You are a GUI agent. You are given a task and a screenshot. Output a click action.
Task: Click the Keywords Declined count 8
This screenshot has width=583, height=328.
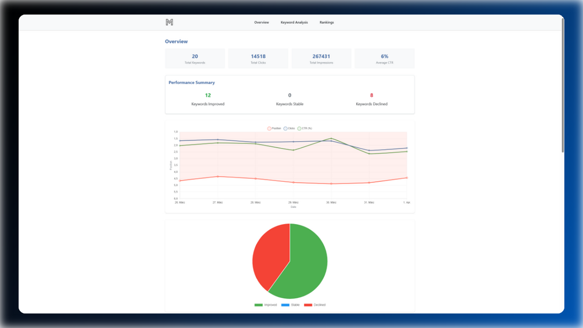click(371, 95)
